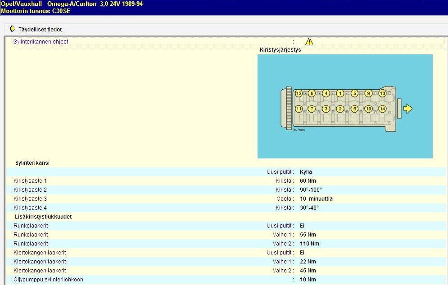Select the Kiristysaste 1 row label
Viewport: 448px width, 285px height.
click(x=30, y=181)
